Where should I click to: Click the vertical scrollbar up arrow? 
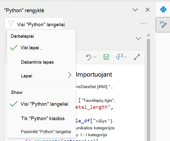[x=148, y=35]
